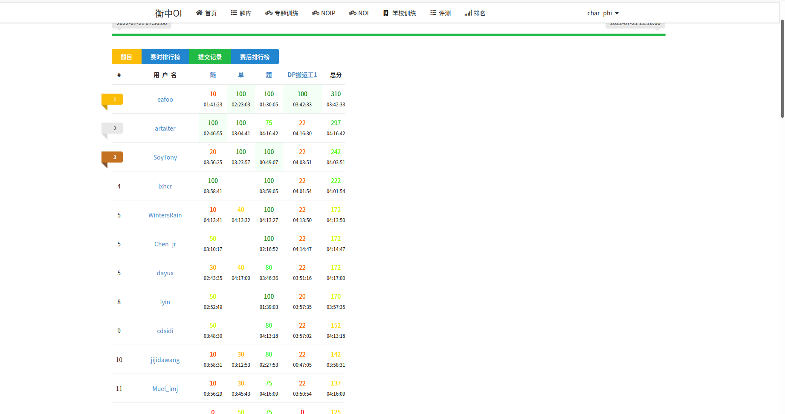
Task: Open the char_phi user dropdown
Action: pos(603,13)
